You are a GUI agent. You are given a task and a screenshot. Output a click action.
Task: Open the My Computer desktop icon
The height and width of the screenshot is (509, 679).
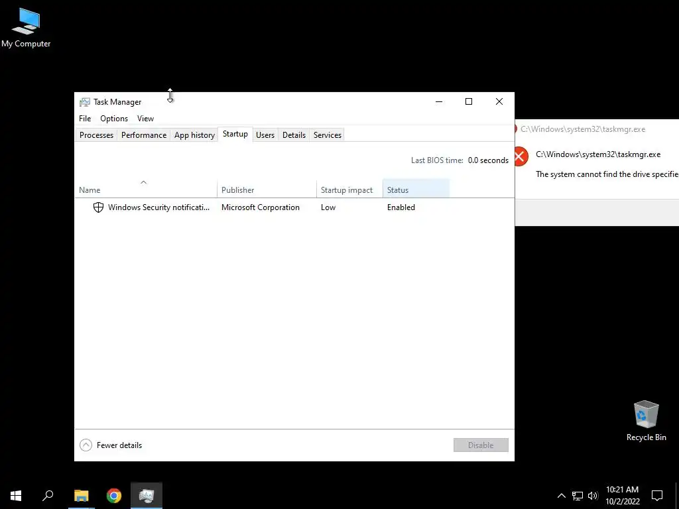pyautogui.click(x=26, y=27)
